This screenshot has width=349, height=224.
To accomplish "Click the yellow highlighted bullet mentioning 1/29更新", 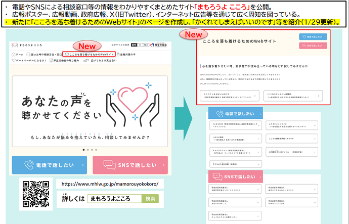I will [x=172, y=22].
